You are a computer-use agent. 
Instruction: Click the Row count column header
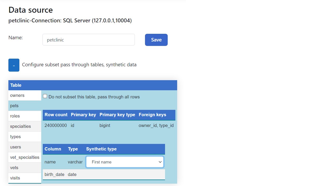pyautogui.click(x=56, y=115)
